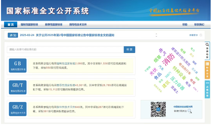
Task: Open the 推荐性国家标准 menu item
Action: point(54,25)
